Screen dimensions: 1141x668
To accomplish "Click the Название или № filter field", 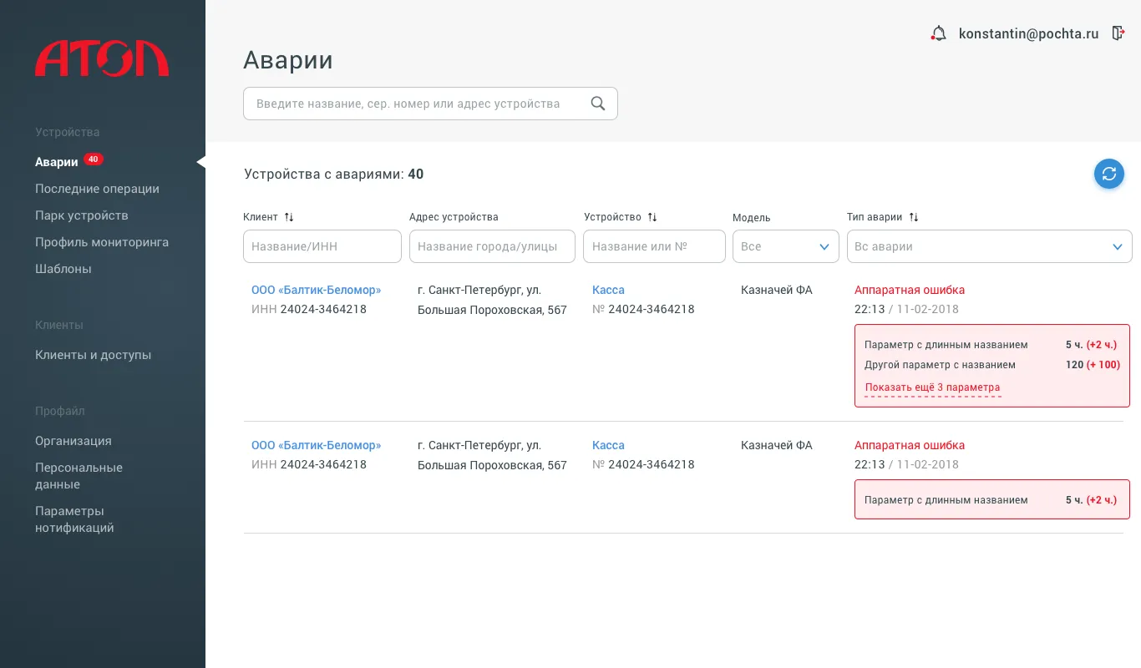I will pyautogui.click(x=654, y=246).
